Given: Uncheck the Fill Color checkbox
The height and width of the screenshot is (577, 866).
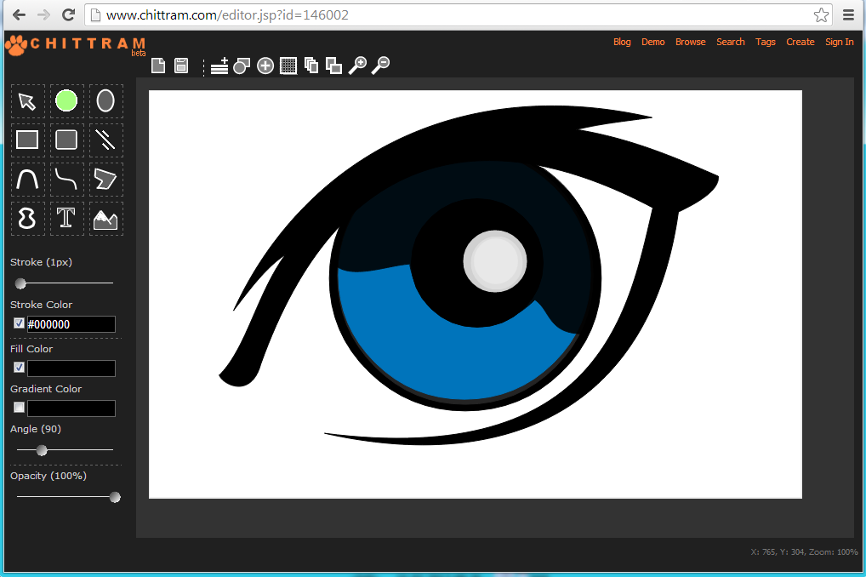Looking at the screenshot, I should point(20,368).
